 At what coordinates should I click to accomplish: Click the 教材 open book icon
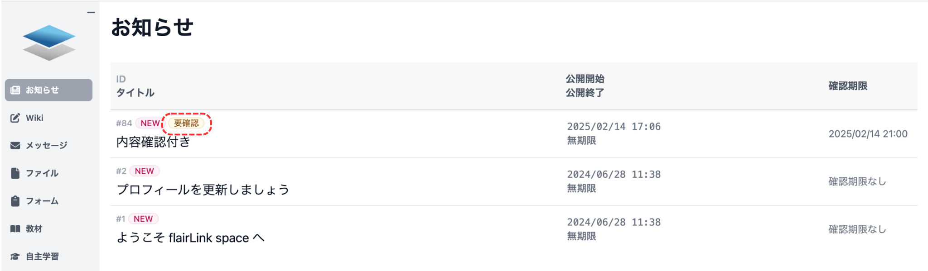[15, 229]
